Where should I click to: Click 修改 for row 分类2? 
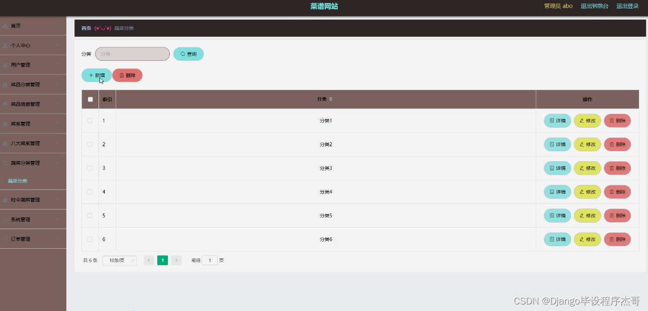pyautogui.click(x=588, y=144)
